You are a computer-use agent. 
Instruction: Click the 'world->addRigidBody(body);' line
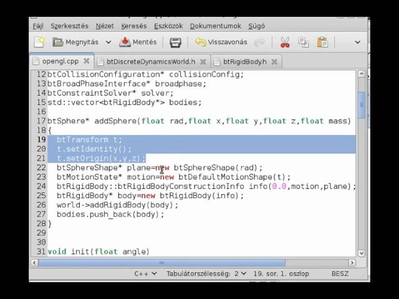(117, 205)
